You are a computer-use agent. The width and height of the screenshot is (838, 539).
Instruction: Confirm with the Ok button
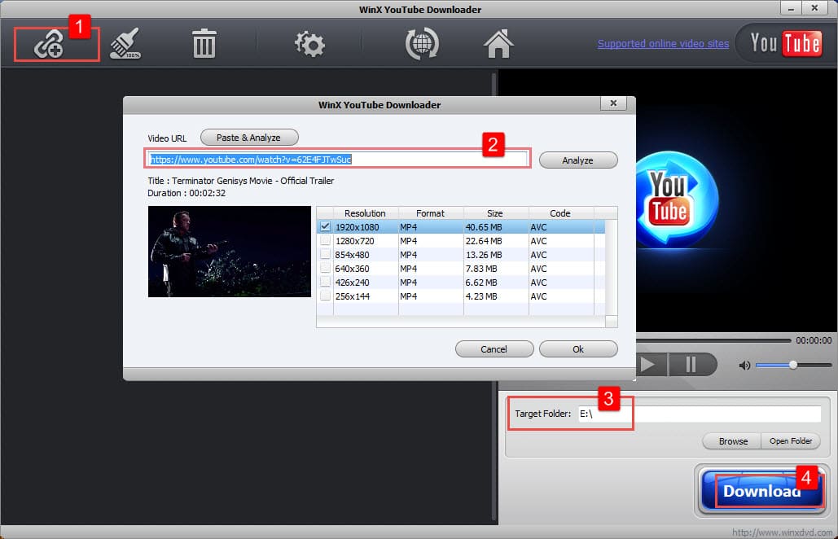tap(578, 349)
